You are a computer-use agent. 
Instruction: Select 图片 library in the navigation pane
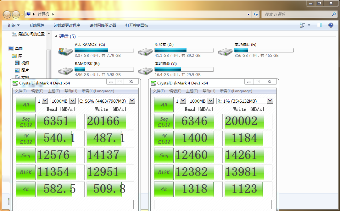(x=22, y=70)
